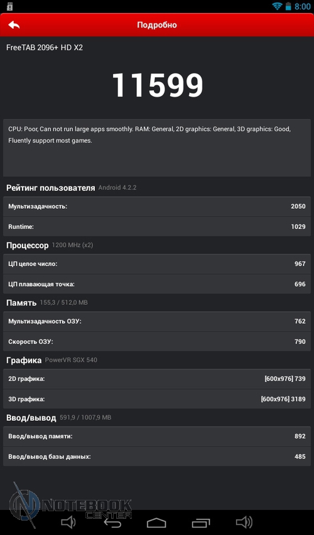Select the Runtime score row
This screenshot has height=535, width=314.
coord(157,226)
